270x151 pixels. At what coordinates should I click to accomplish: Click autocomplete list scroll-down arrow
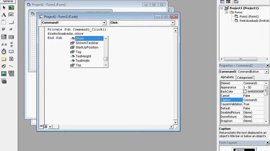(x=106, y=65)
